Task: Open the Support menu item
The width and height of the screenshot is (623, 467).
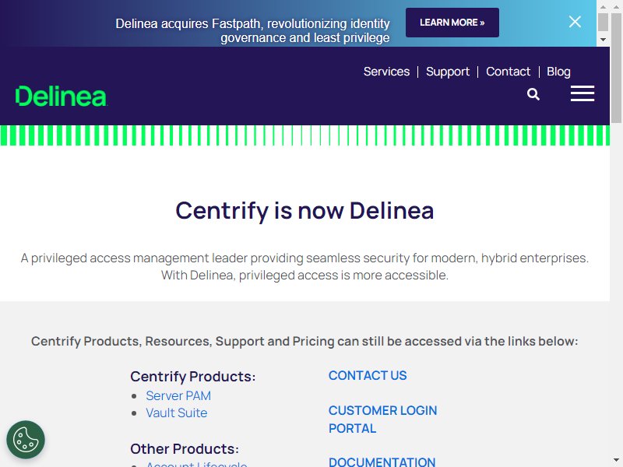Action: (x=447, y=72)
